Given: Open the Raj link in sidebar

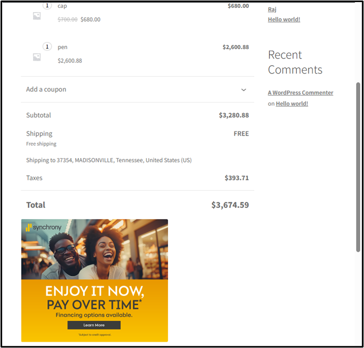Looking at the screenshot, I should click(x=272, y=9).
